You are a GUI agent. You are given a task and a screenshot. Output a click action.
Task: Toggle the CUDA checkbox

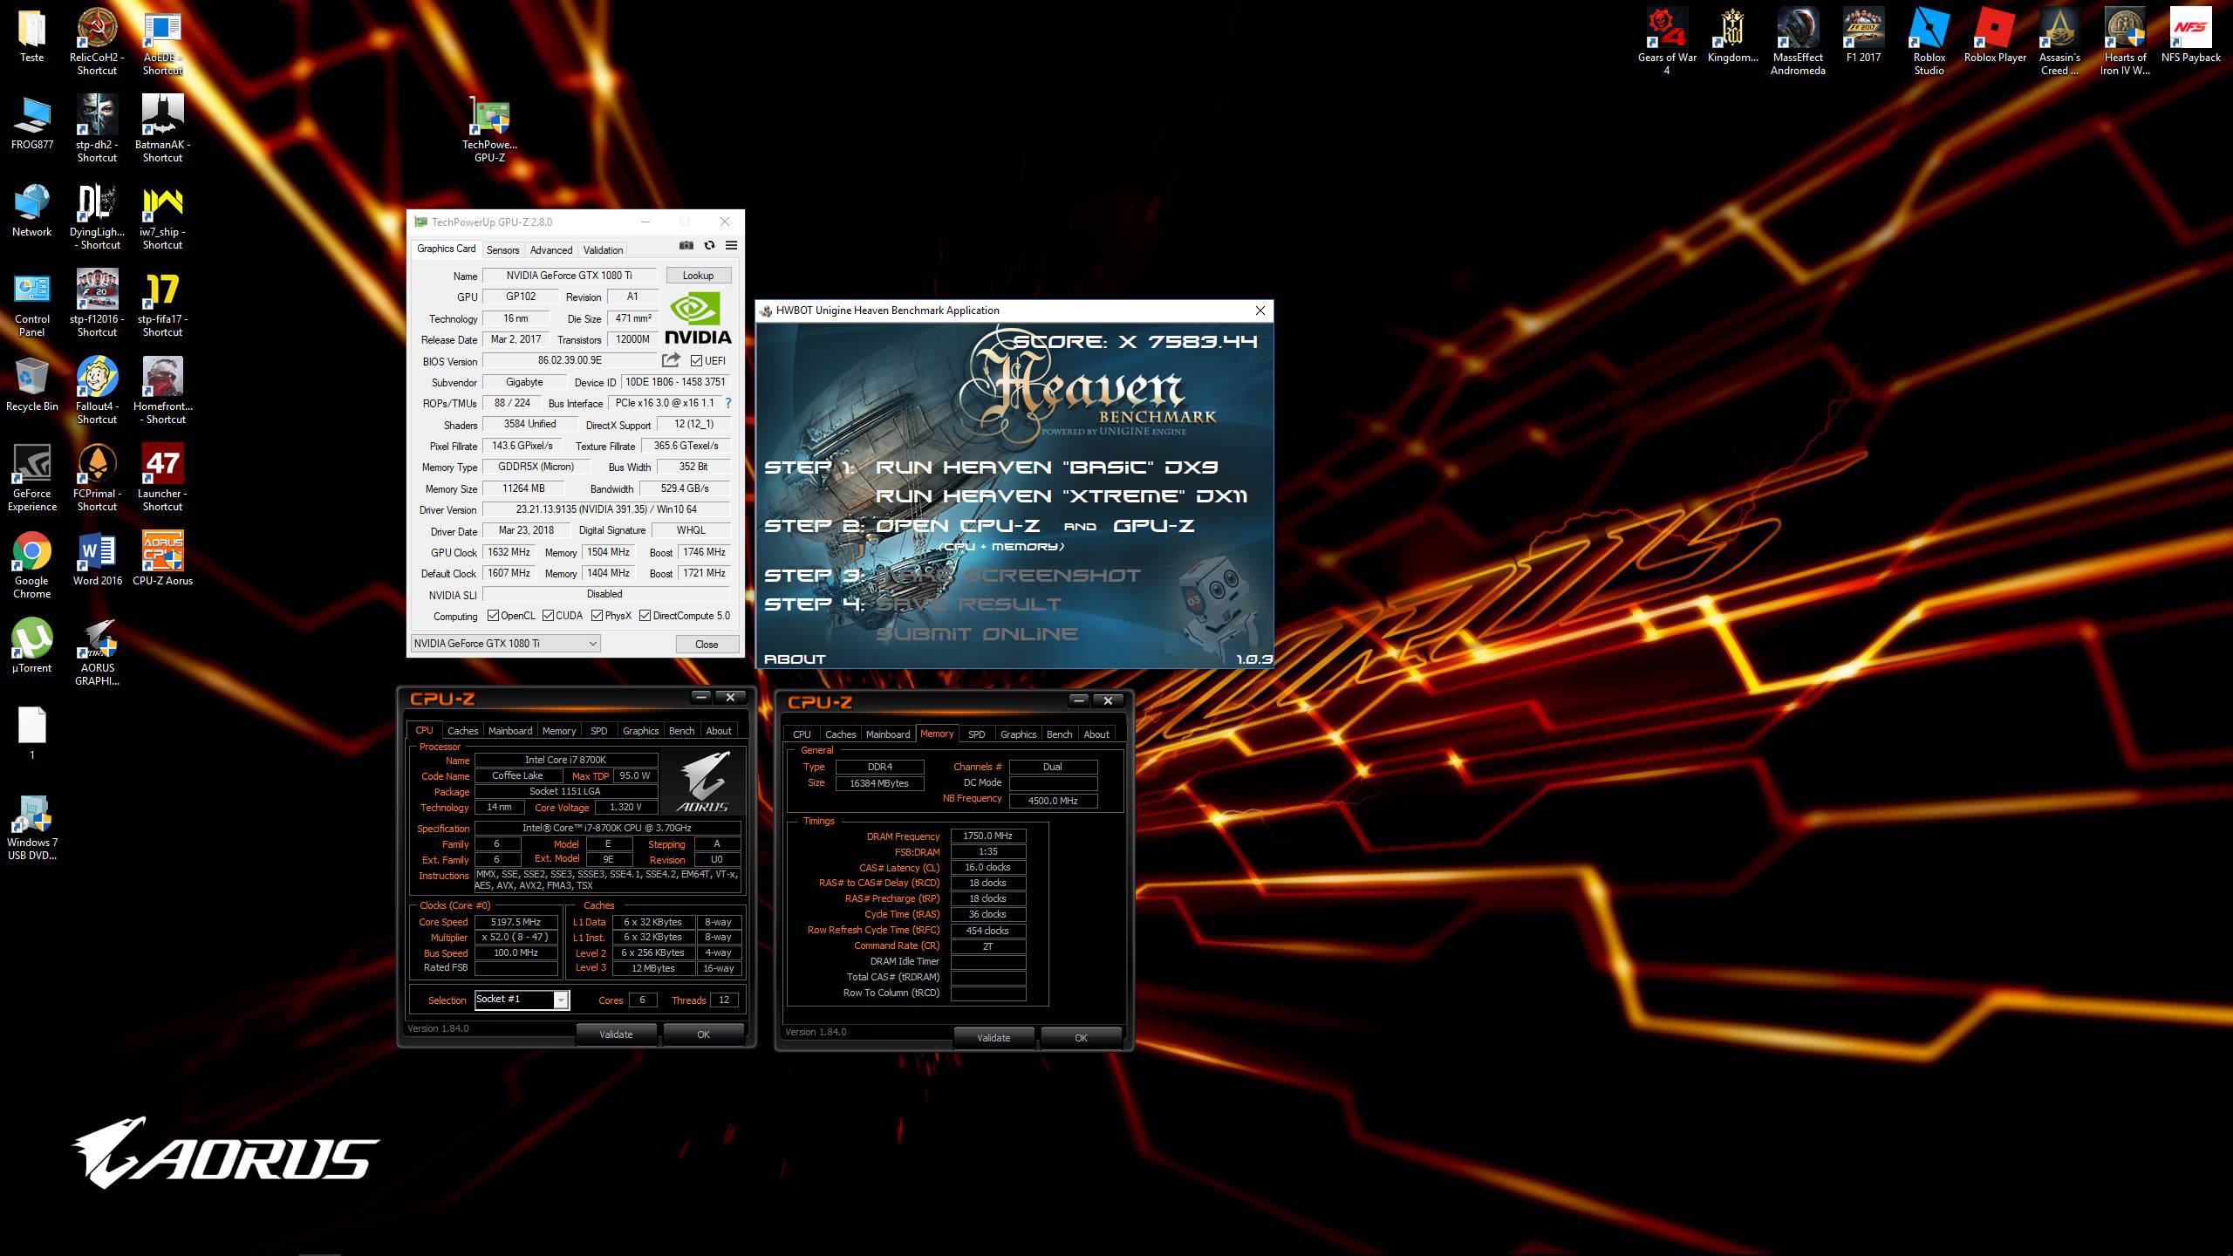(x=548, y=616)
